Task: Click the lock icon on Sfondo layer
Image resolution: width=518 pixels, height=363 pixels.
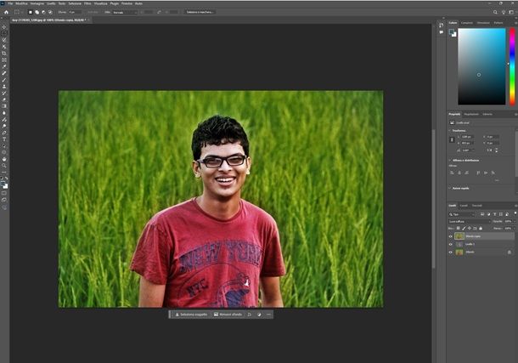Action: (x=510, y=252)
